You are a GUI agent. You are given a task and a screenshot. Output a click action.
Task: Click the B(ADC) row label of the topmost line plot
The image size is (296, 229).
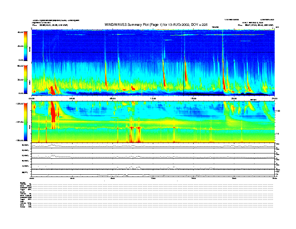point(25,145)
